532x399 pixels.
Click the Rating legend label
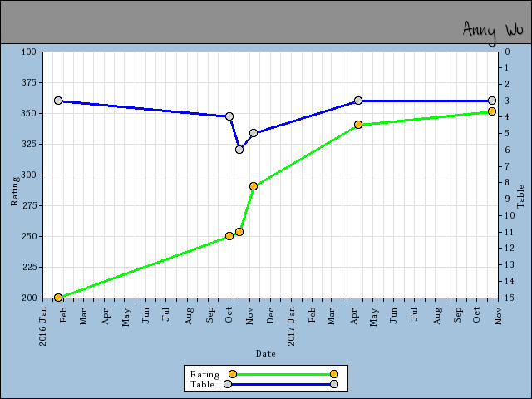(x=204, y=374)
